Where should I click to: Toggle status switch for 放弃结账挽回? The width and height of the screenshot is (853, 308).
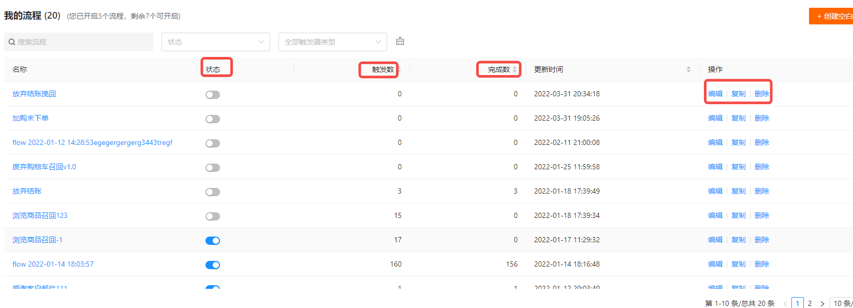point(213,95)
